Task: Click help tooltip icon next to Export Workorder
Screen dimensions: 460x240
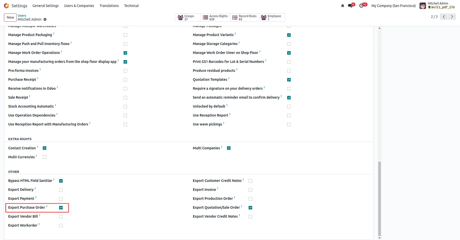Action: pyautogui.click(x=39, y=224)
